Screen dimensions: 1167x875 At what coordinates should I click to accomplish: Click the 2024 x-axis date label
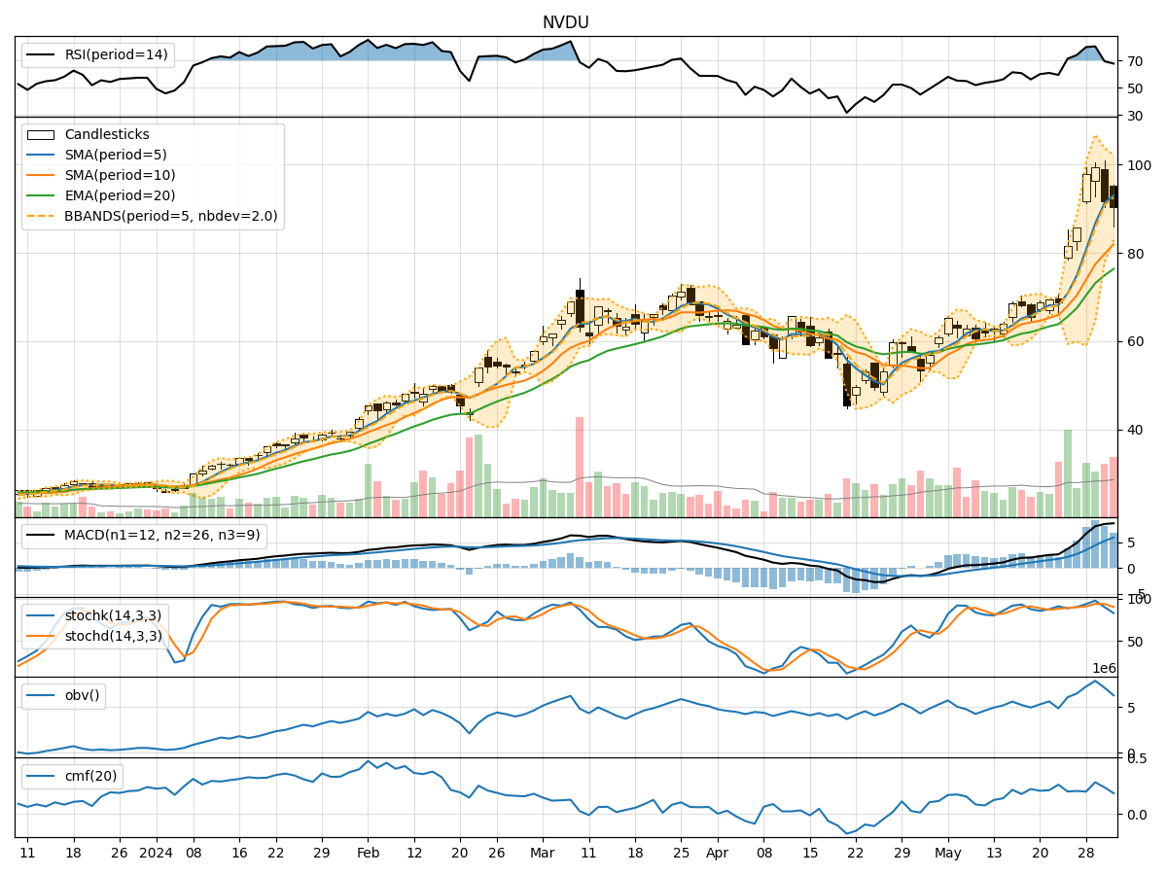(x=156, y=853)
